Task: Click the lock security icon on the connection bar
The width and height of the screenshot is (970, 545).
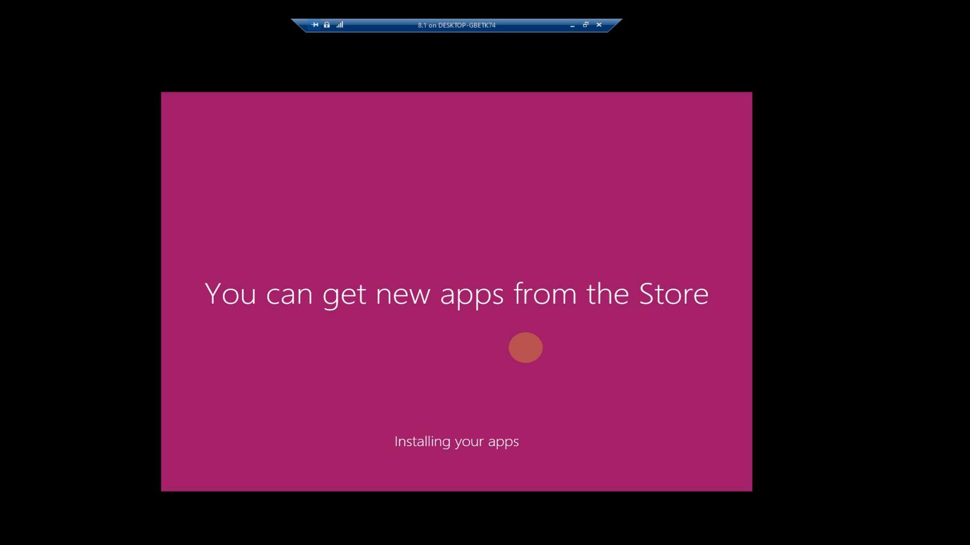Action: (327, 25)
